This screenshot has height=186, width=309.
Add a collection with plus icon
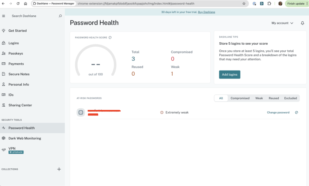coord(59,169)
